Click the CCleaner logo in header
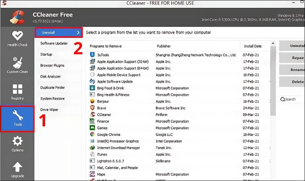 17,17
